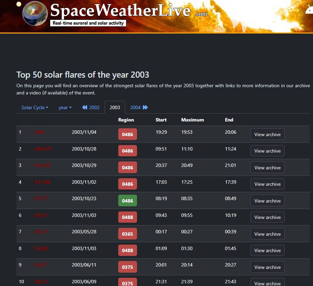Screen dimensions: 313x286
Task: Click the date 2003/06/11
Action: tap(84, 265)
